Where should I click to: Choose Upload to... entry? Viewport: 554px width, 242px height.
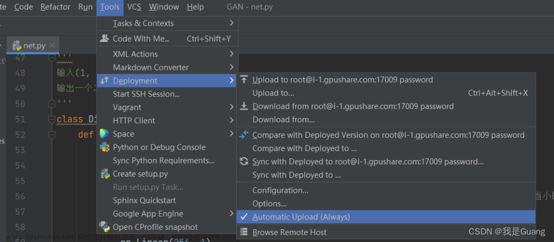pos(386,93)
